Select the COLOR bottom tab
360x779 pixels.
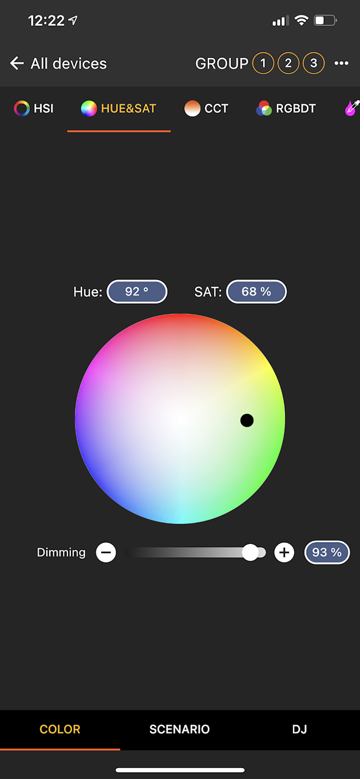point(60,729)
